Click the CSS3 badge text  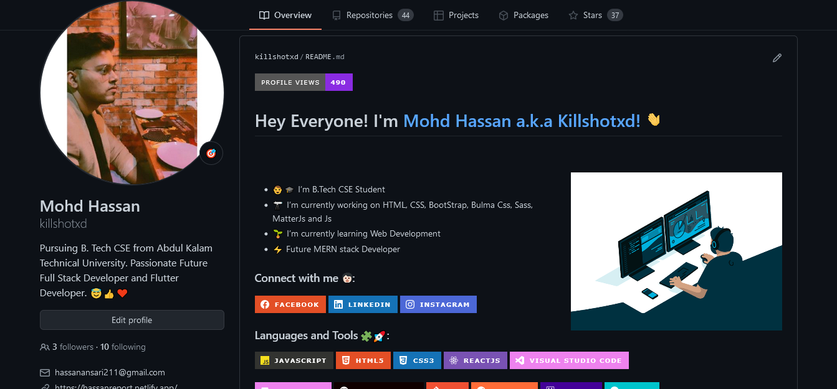[x=423, y=360]
